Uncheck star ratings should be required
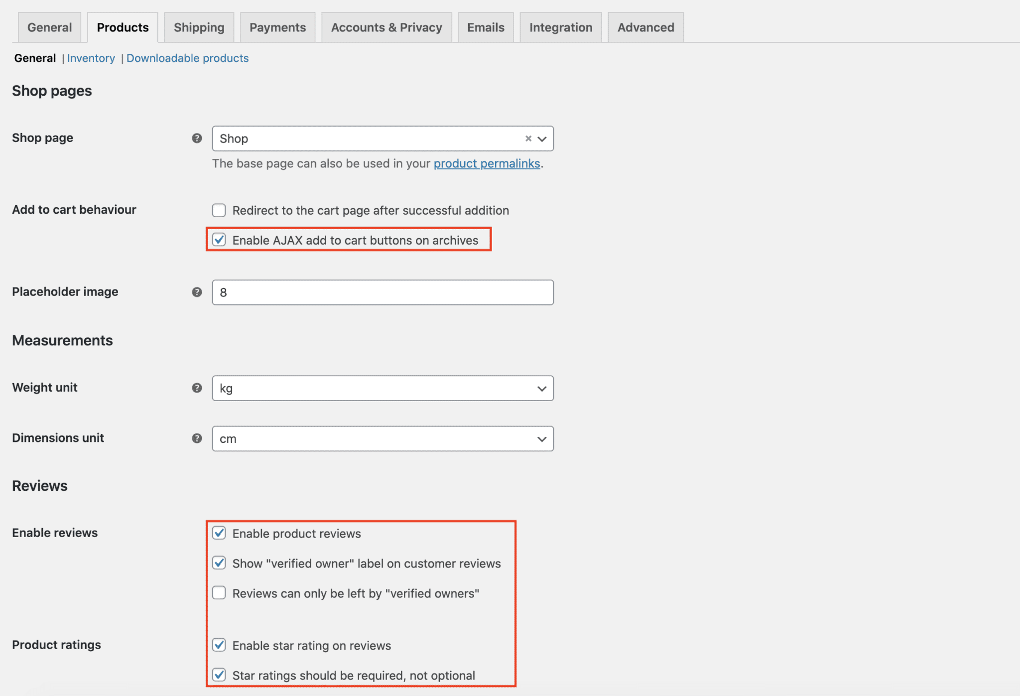The image size is (1020, 696). point(219,675)
